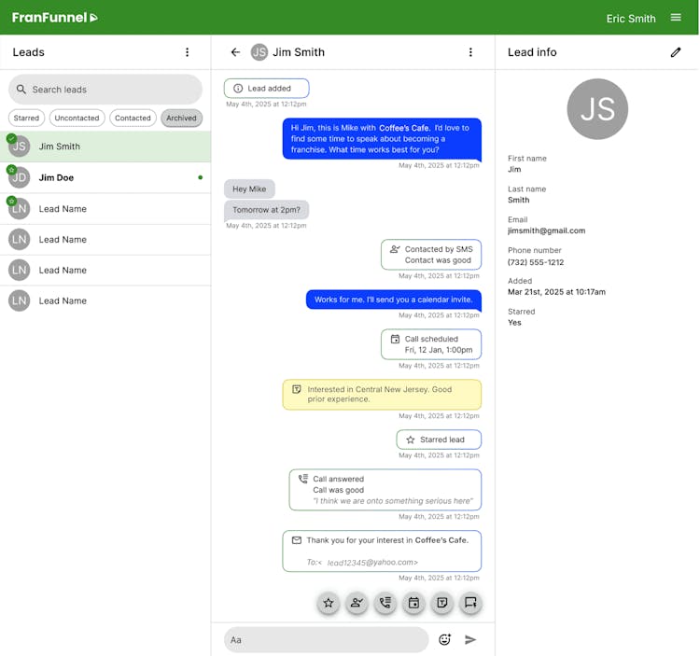
Task: Edit lead info with pencil icon
Action: coord(676,52)
